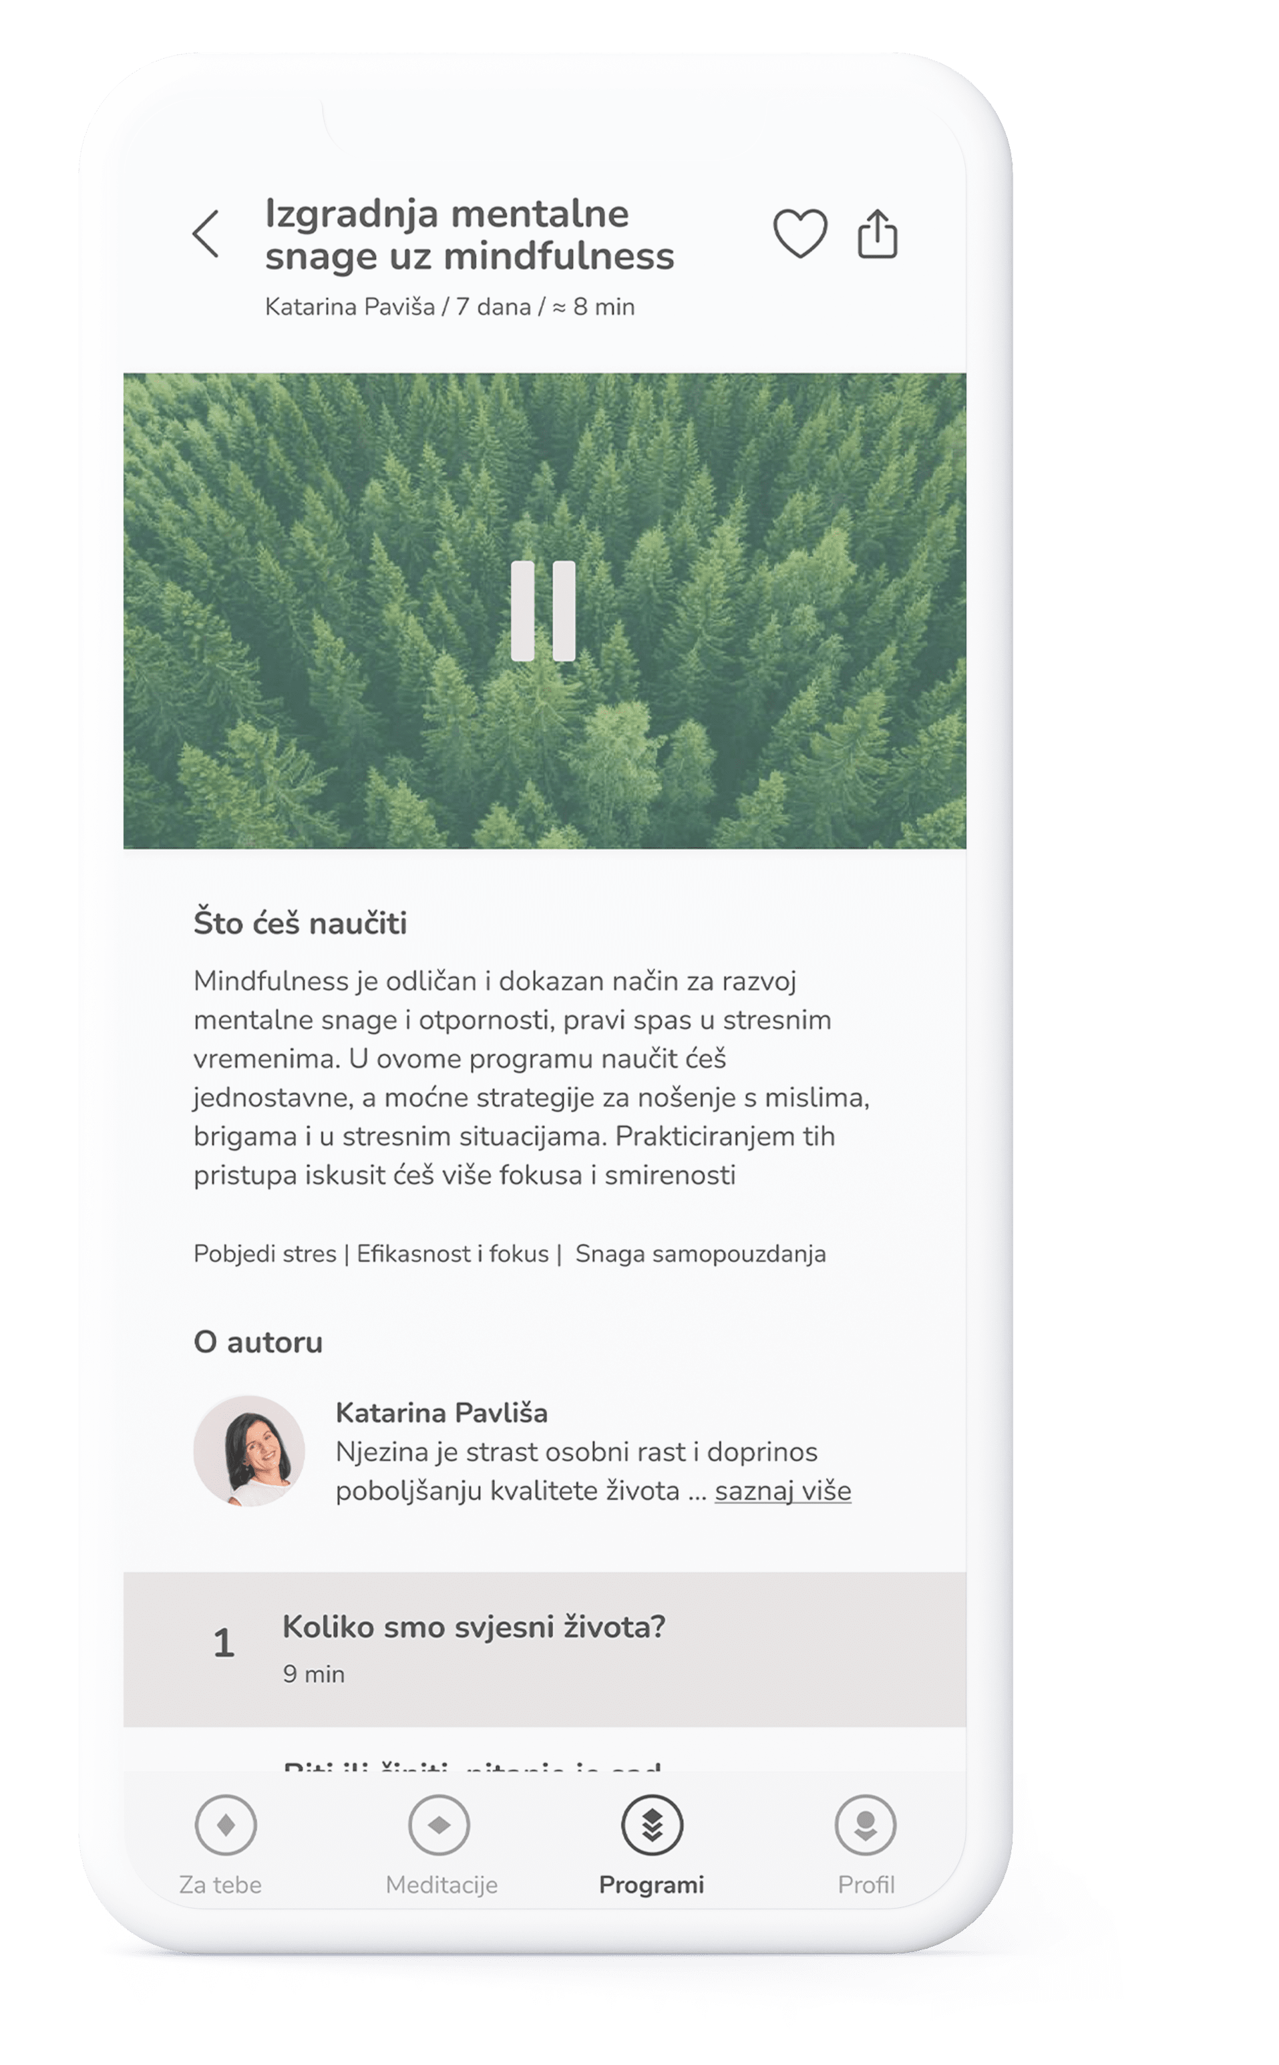Tap the Meditacije label
Screen dimensions: 1279x2065
click(441, 1884)
